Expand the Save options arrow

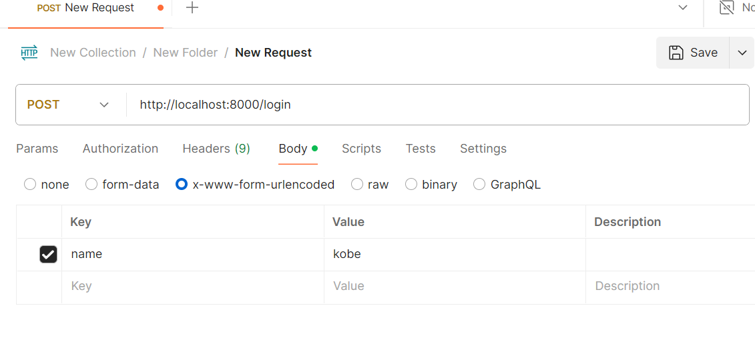[742, 53]
